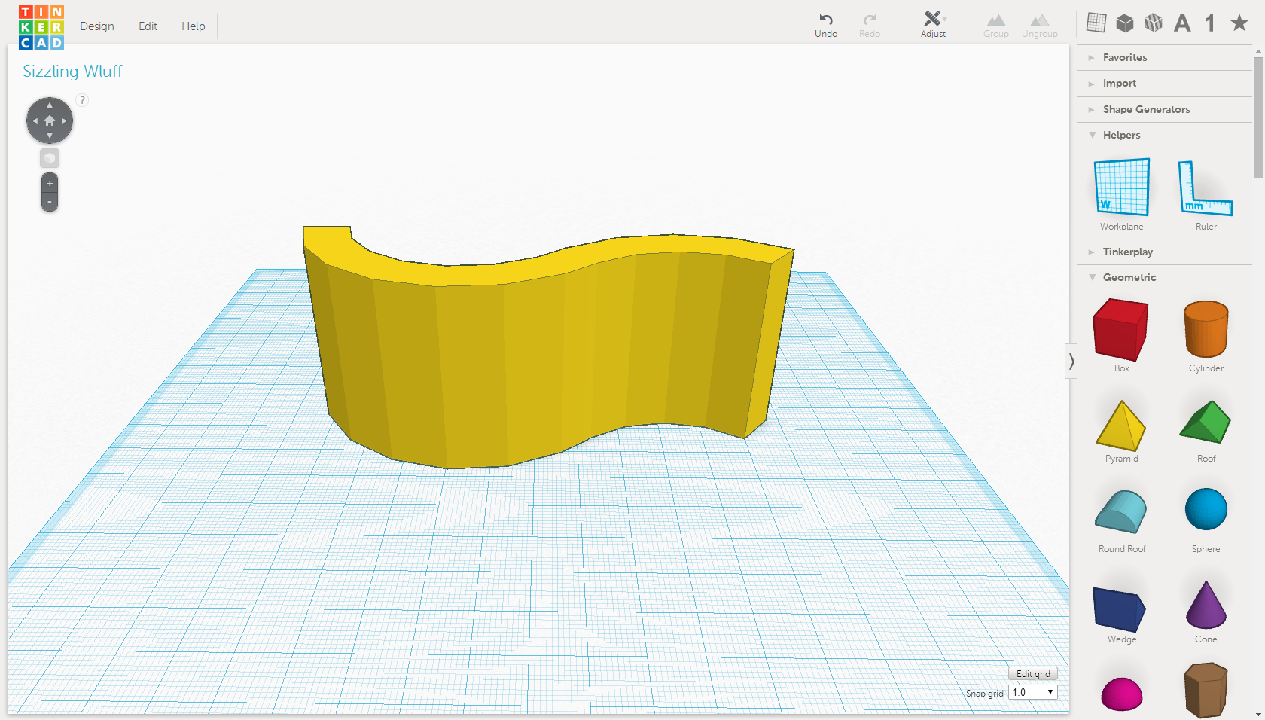Screen dimensions: 1265x720
Task: Select the Ruler helper
Action: point(1206,188)
